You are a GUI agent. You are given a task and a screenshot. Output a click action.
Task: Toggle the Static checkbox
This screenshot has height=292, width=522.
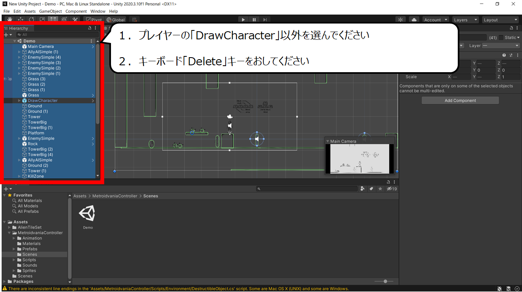click(x=501, y=37)
